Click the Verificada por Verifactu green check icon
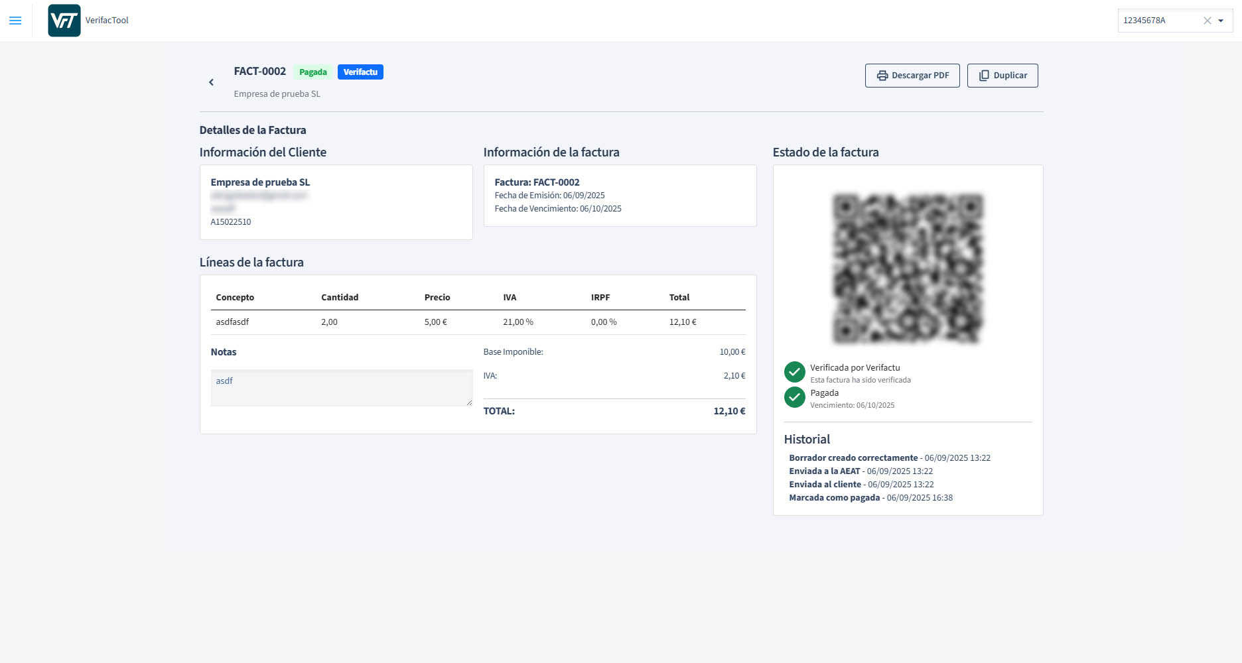The image size is (1242, 663). click(x=794, y=372)
